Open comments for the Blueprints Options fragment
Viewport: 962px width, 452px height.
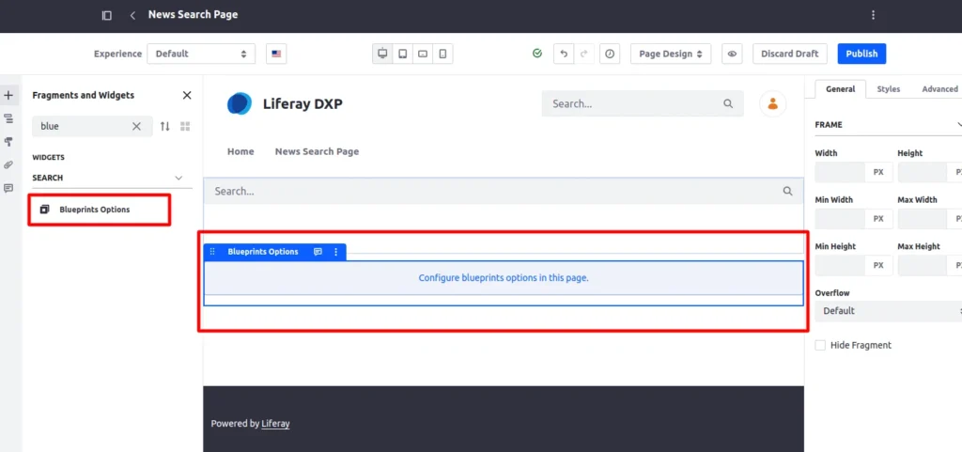tap(318, 252)
